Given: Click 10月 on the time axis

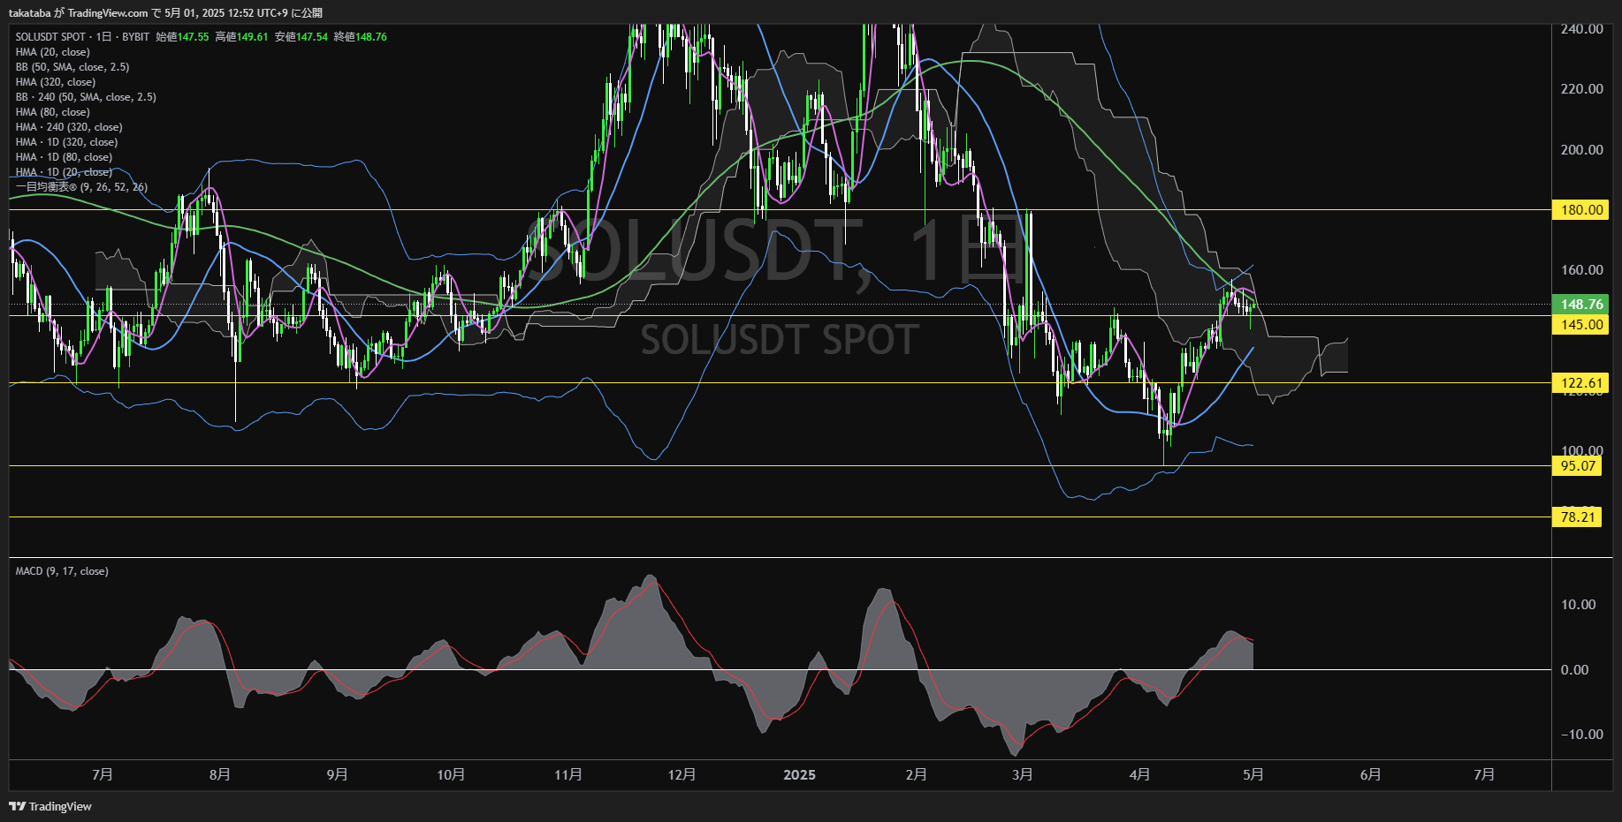Looking at the screenshot, I should [x=451, y=774].
